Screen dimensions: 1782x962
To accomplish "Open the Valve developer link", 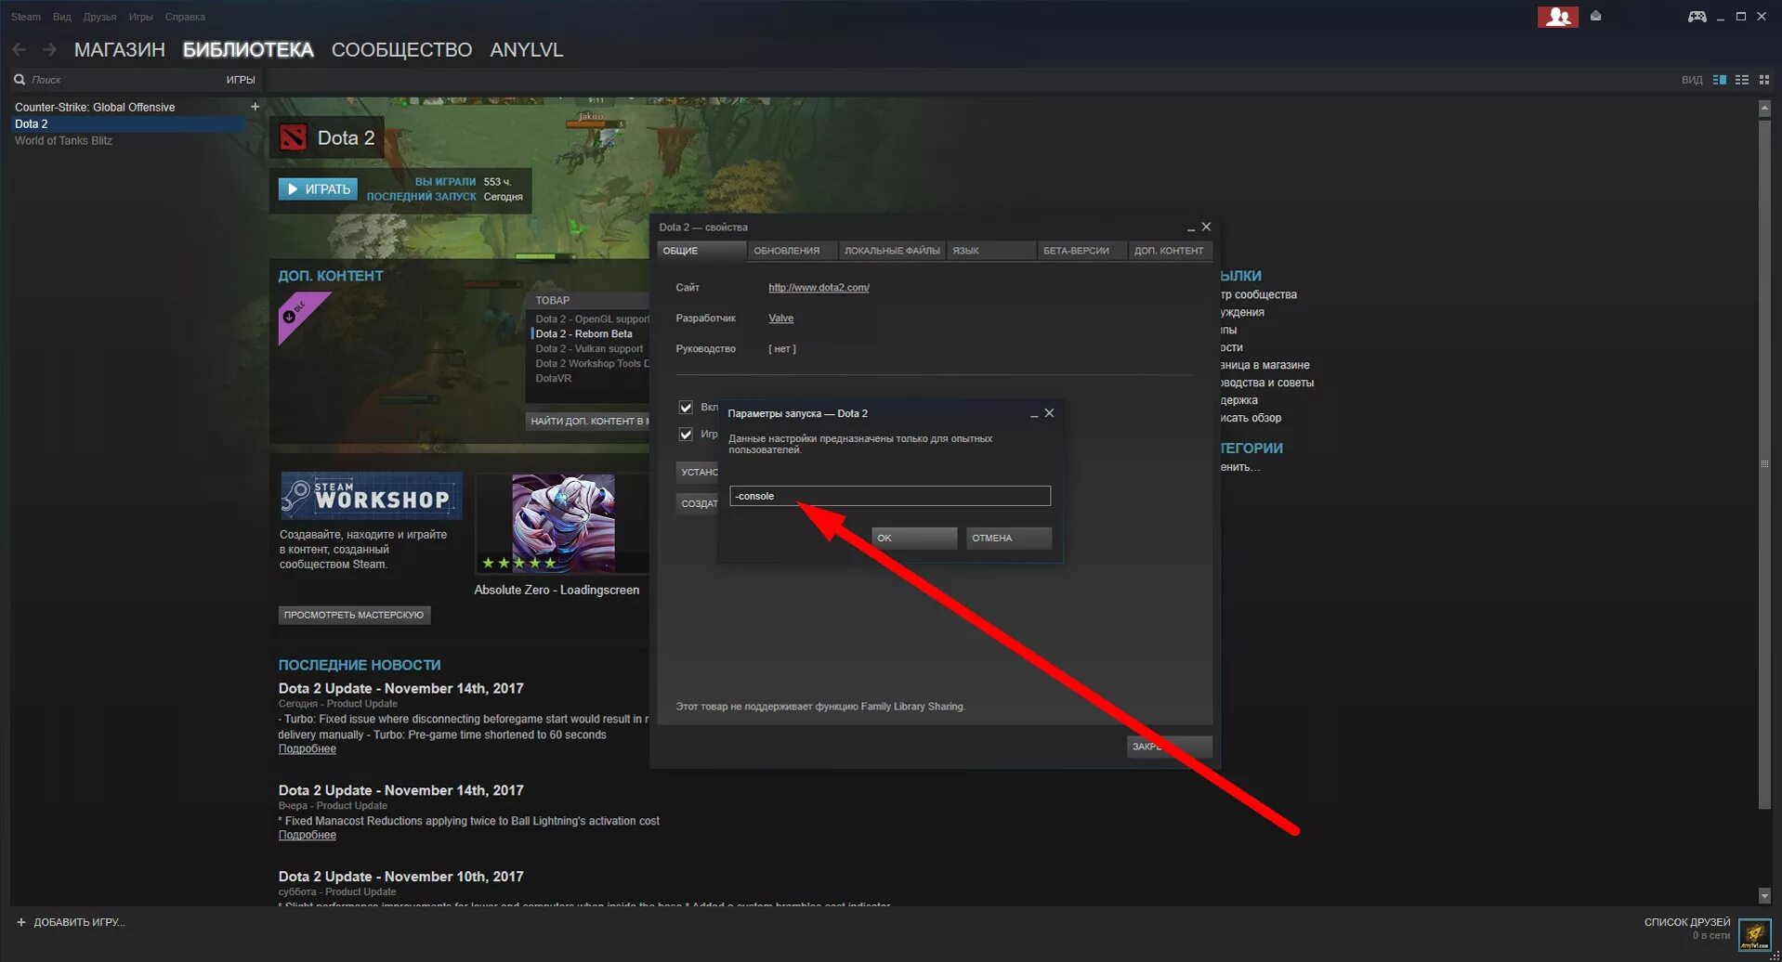I will pyautogui.click(x=780, y=318).
